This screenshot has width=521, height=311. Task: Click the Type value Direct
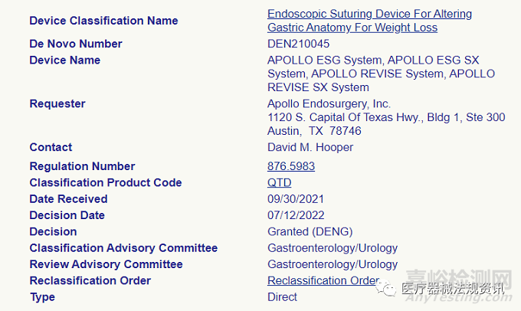point(282,296)
